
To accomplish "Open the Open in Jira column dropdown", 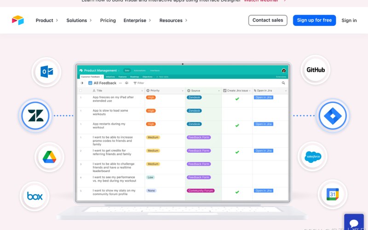I will point(286,91).
